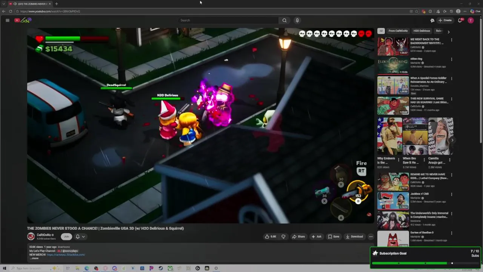Open a new browser tab
Screen dimensions: 483x272
click(56, 4)
